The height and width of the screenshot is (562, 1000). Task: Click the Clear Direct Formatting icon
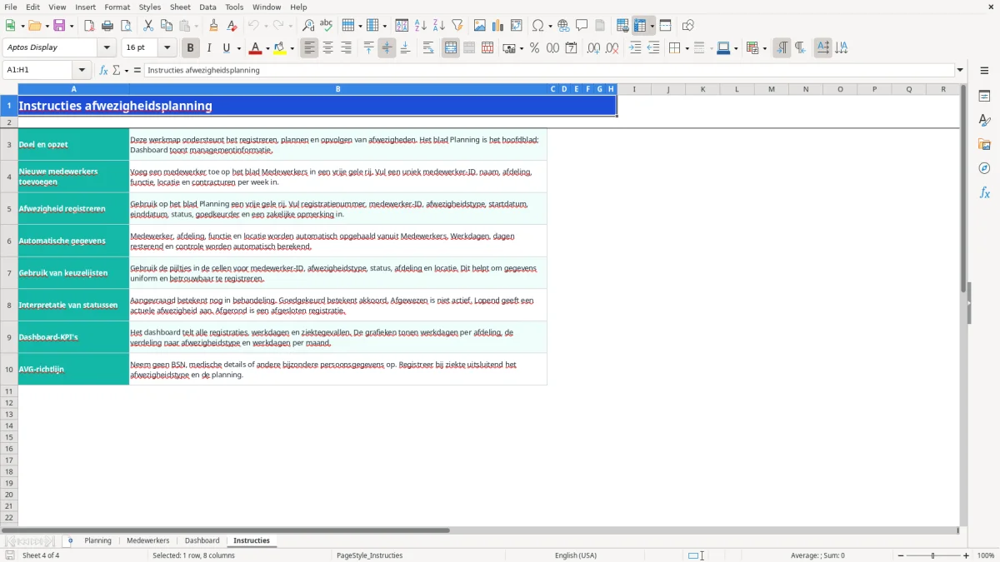point(232,26)
